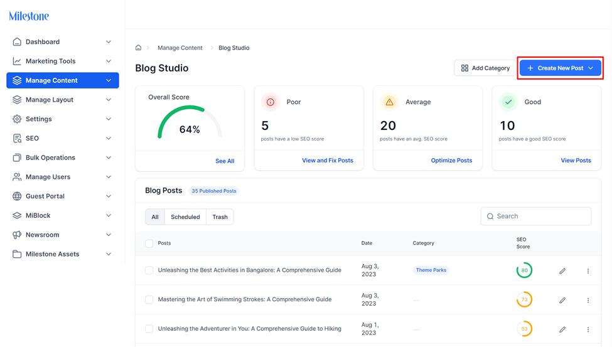This screenshot has width=612, height=347.
Task: Click the SEO document search icon
Action: 17,138
